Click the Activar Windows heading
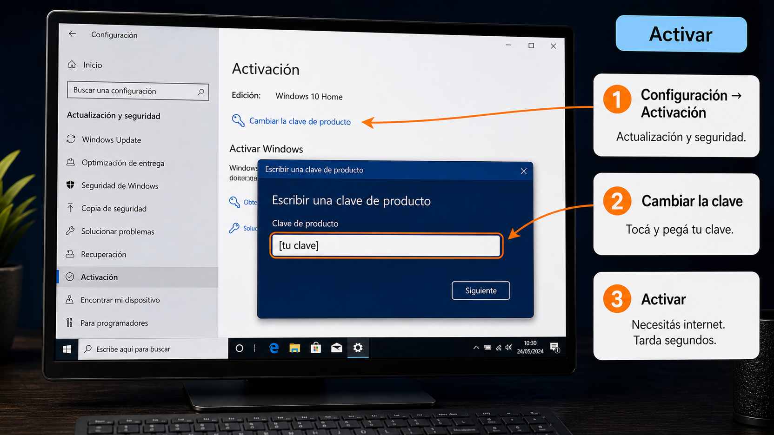The image size is (774, 435). (266, 149)
